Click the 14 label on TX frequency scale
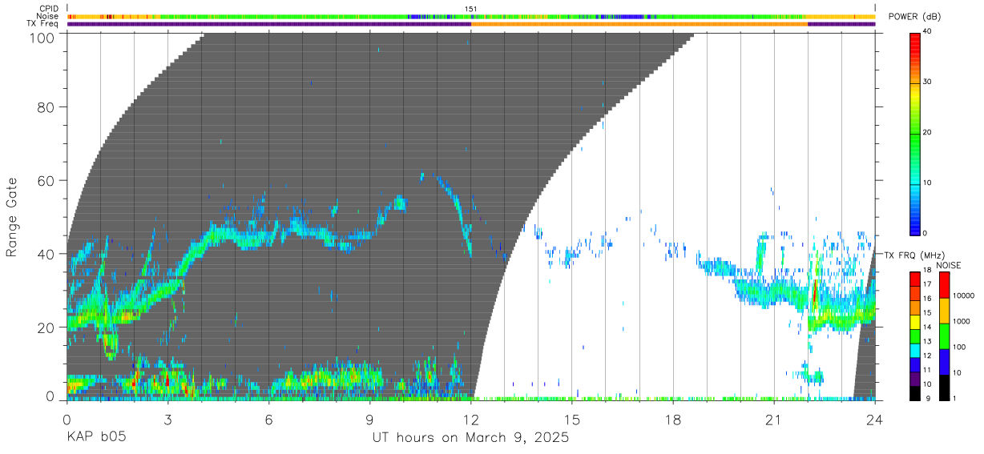 click(929, 327)
